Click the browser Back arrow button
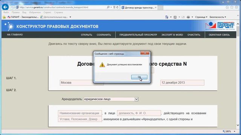Screen dimensions: 241x135 (5, 7)
